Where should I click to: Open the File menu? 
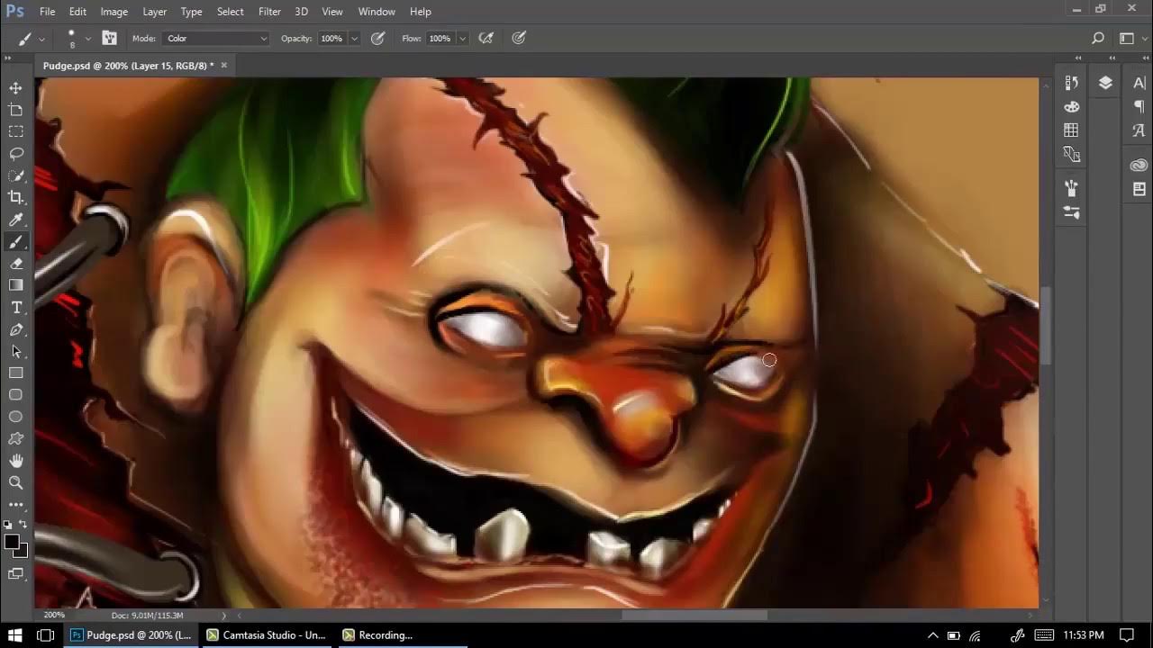pyautogui.click(x=47, y=12)
